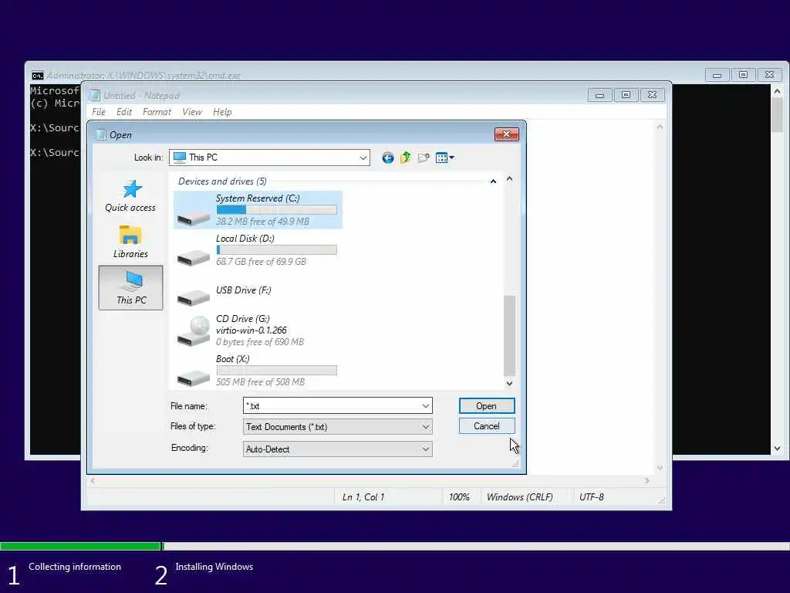Click 'UTF-8' in status bar

(x=592, y=497)
